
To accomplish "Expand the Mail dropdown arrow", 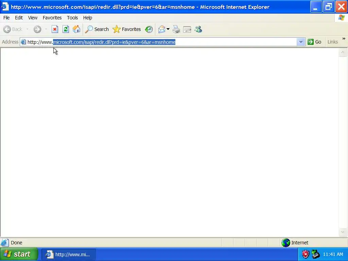I will point(168,29).
